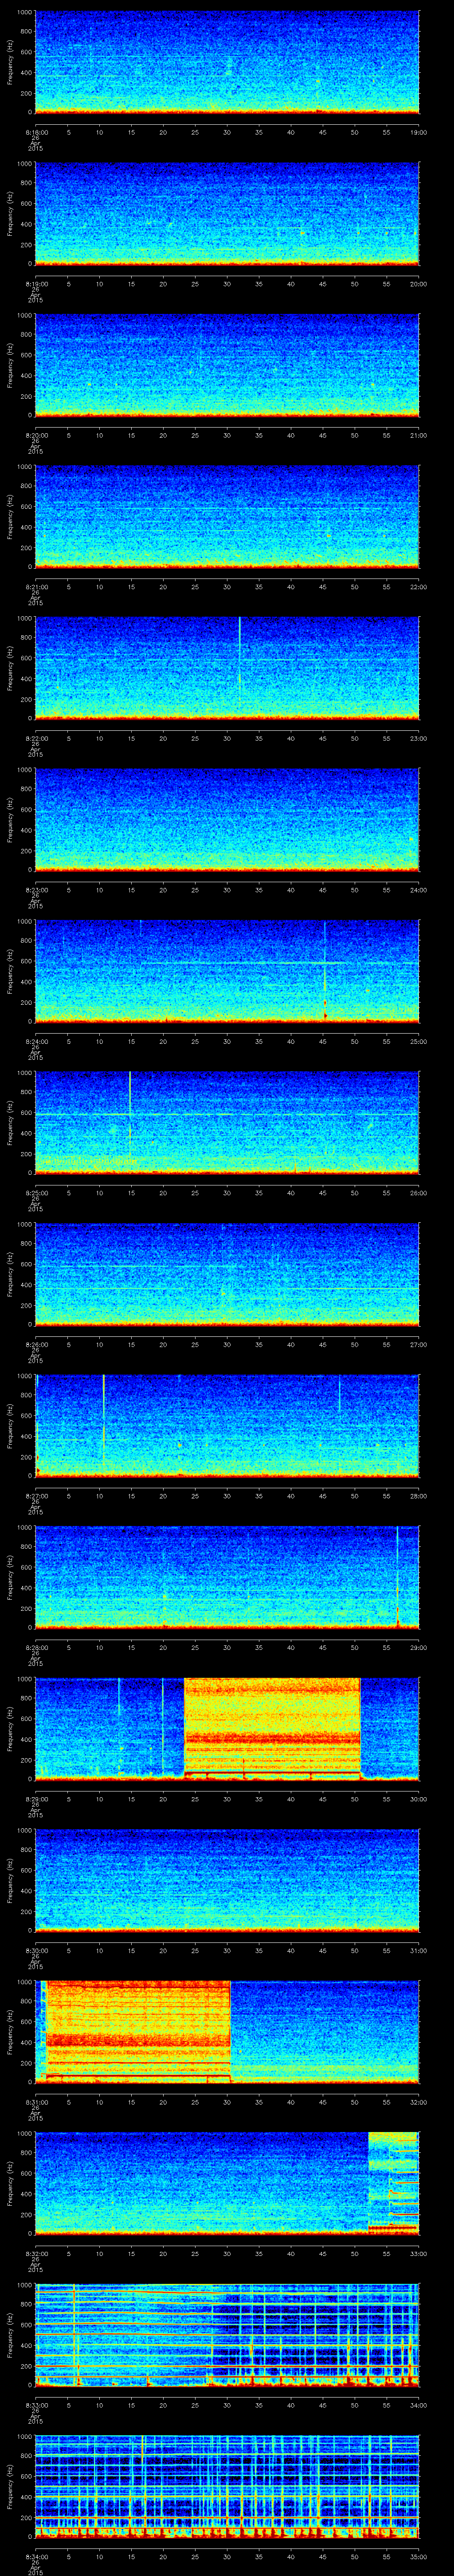
Task: Click the 30:00 end time label
Action: (x=418, y=1799)
